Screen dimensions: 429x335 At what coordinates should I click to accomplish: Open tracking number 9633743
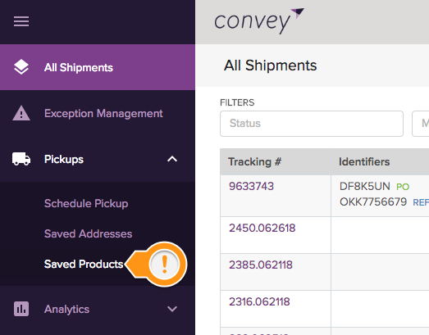coord(251,187)
